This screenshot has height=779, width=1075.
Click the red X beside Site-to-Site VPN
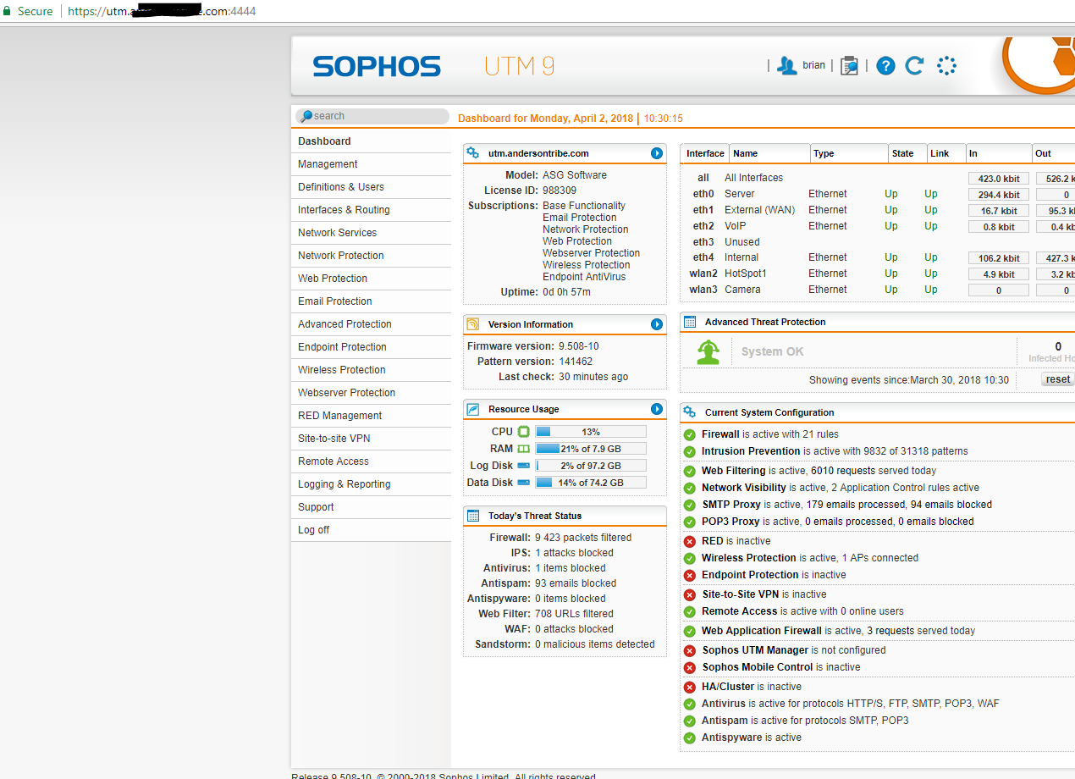click(x=690, y=594)
